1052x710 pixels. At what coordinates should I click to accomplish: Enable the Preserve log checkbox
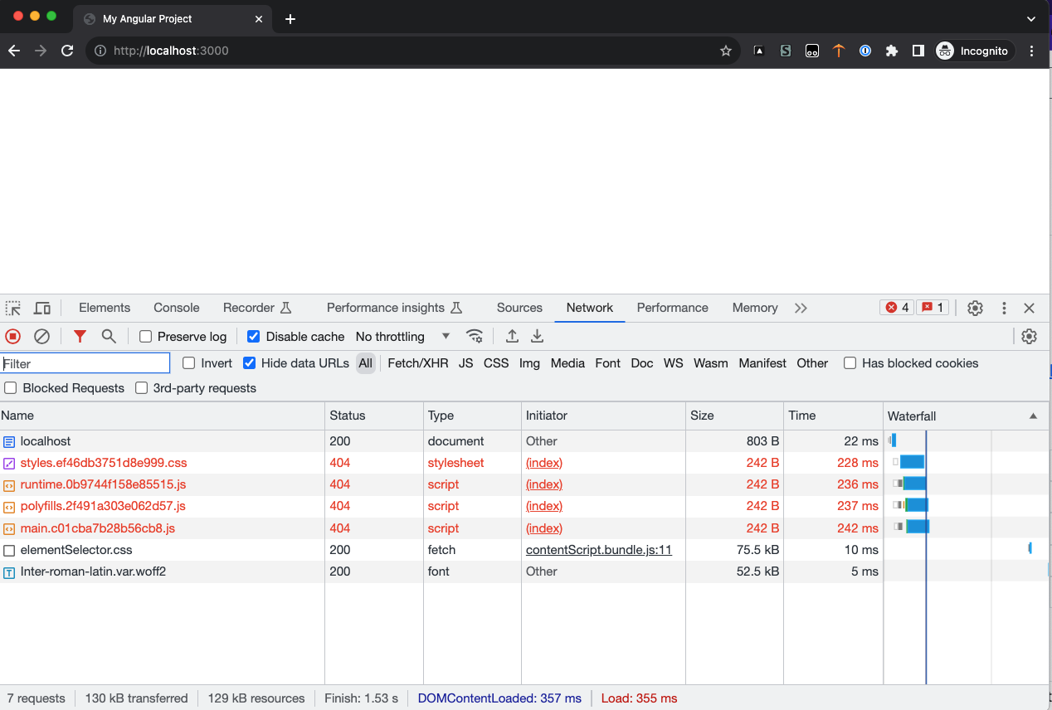coord(146,336)
